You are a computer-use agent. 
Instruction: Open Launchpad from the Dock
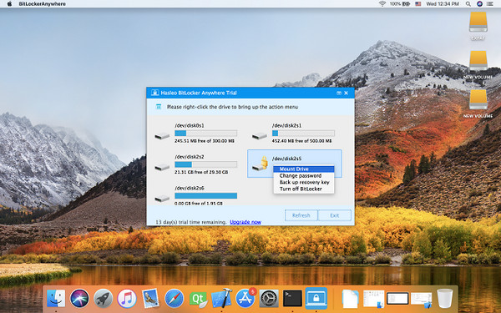[x=103, y=298]
